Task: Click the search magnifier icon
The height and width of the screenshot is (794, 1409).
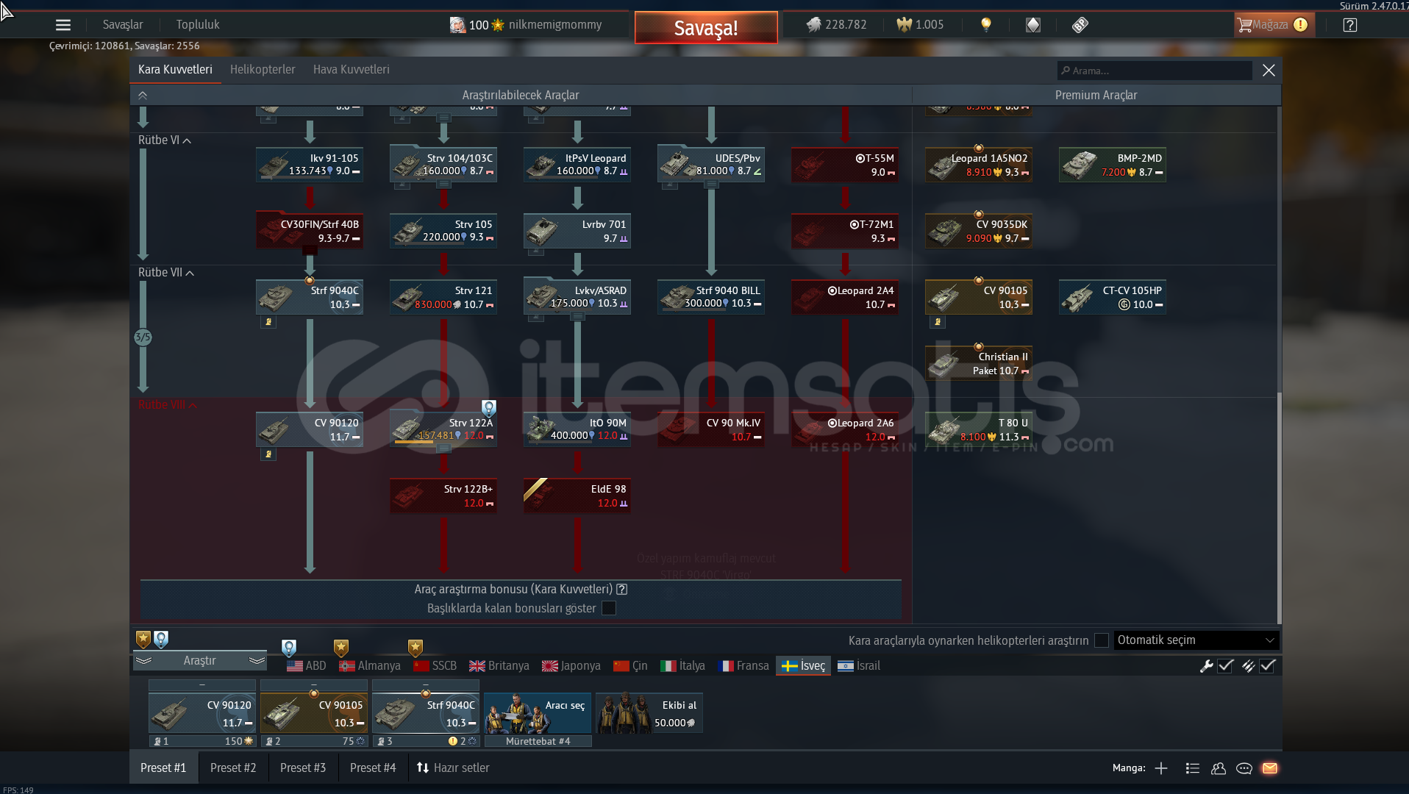Action: pyautogui.click(x=1066, y=71)
